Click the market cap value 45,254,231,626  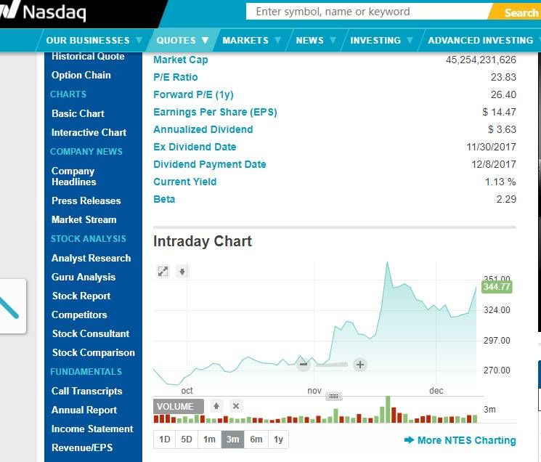[x=481, y=60]
